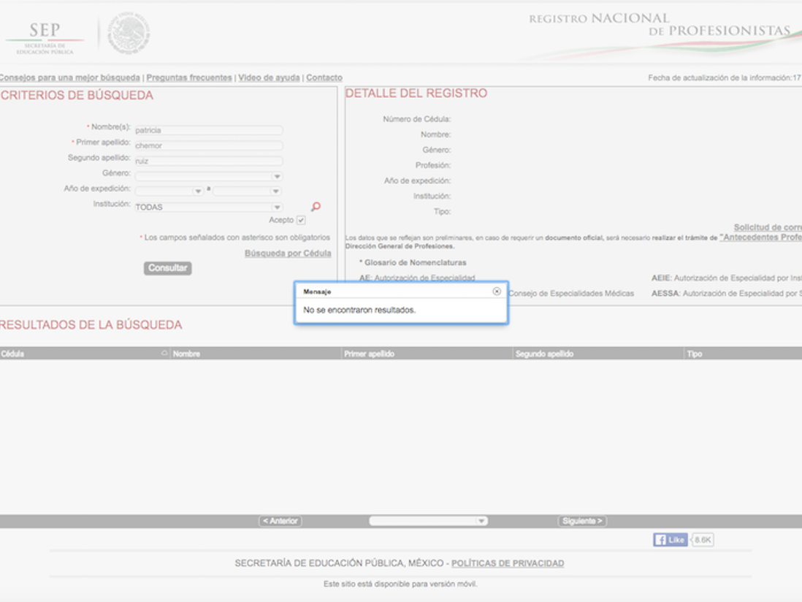Screen dimensions: 802x602
Task: Click the Búsqueda por Cédula link
Action: (288, 254)
